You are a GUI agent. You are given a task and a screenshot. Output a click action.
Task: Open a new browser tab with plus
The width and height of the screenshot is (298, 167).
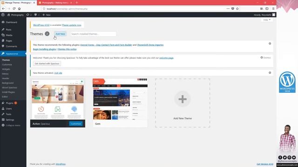coord(77,3)
